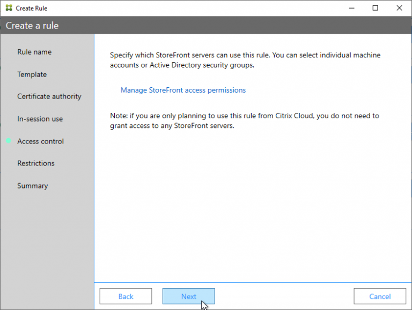Select the In-session use step
Screen dimensions: 412x310
tap(40, 119)
